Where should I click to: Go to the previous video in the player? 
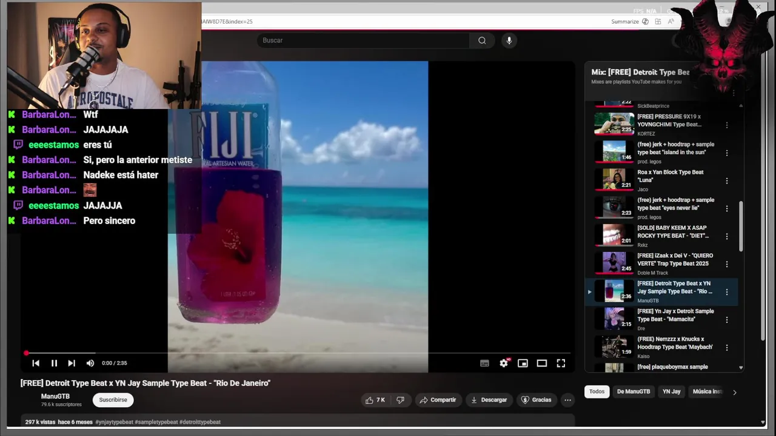point(36,363)
